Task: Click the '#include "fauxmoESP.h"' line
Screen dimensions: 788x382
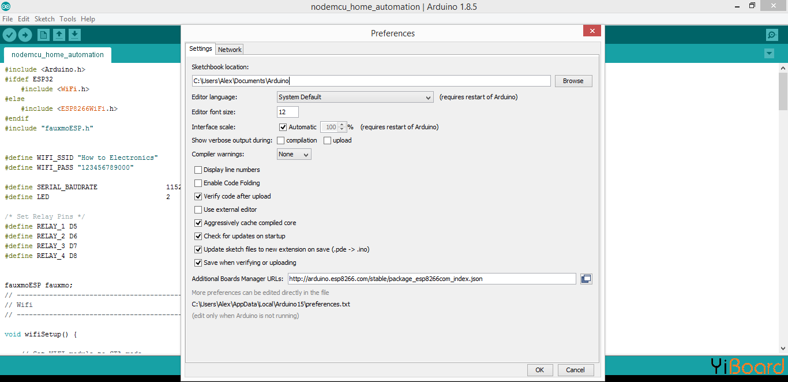Action: click(49, 128)
